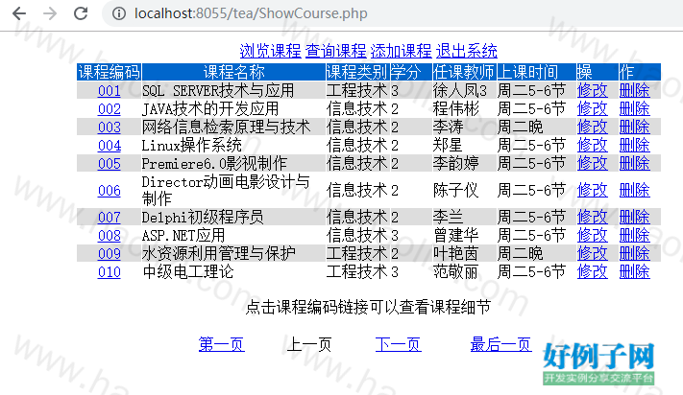The height and width of the screenshot is (395, 683).
Task: Click the browser back arrow
Action: 19,13
